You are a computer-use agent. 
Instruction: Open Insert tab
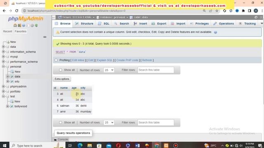pyautogui.click(x=140, y=24)
